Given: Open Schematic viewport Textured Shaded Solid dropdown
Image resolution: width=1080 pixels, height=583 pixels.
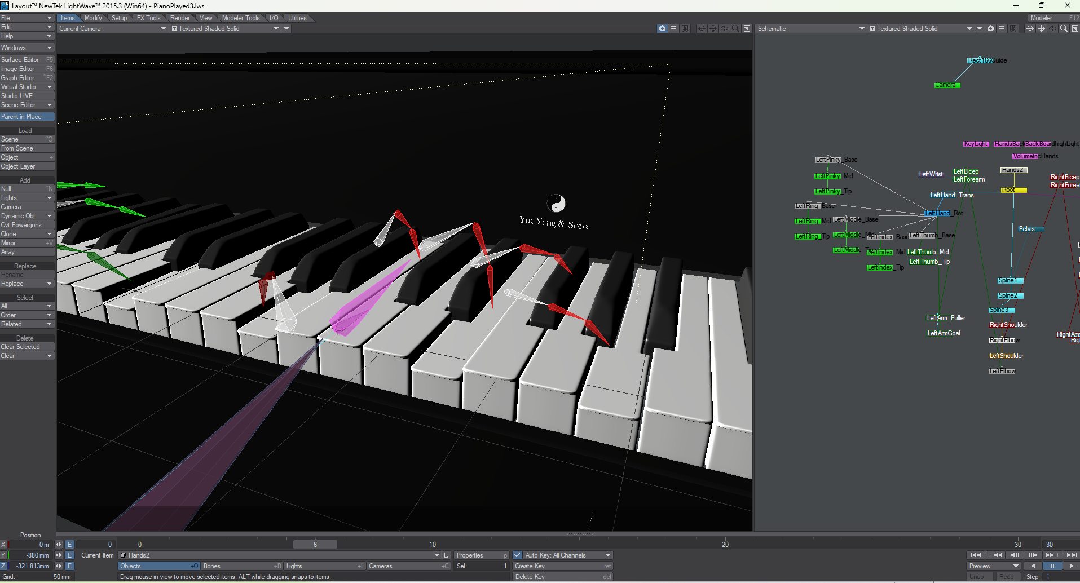Looking at the screenshot, I should 921,29.
